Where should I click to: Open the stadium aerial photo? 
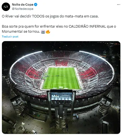tap(61, 87)
